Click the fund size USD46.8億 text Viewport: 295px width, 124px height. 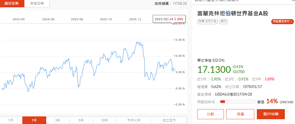(224, 94)
